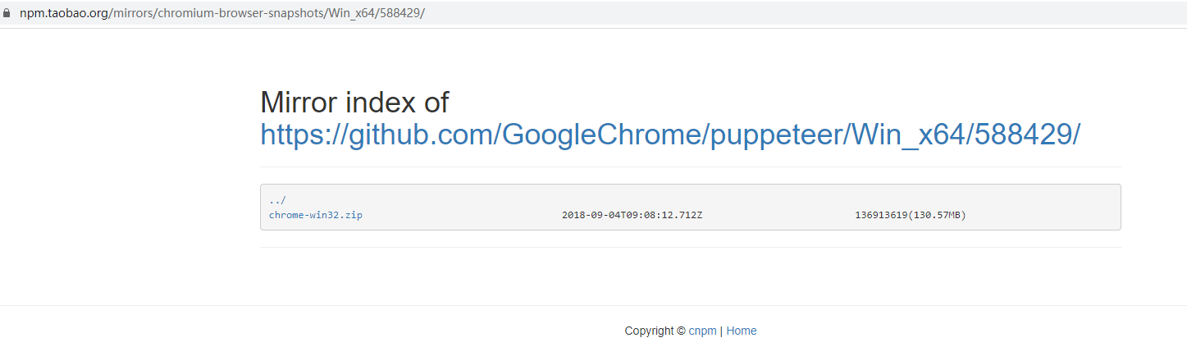Go to parent directory via ../ link
This screenshot has height=347, width=1187.
[x=277, y=200]
